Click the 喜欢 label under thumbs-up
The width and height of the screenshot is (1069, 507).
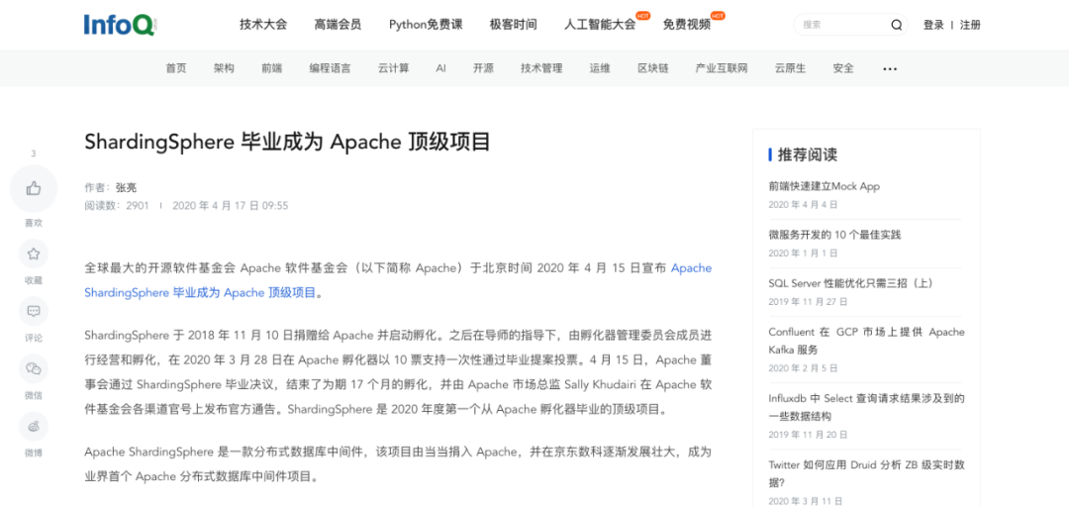[34, 223]
